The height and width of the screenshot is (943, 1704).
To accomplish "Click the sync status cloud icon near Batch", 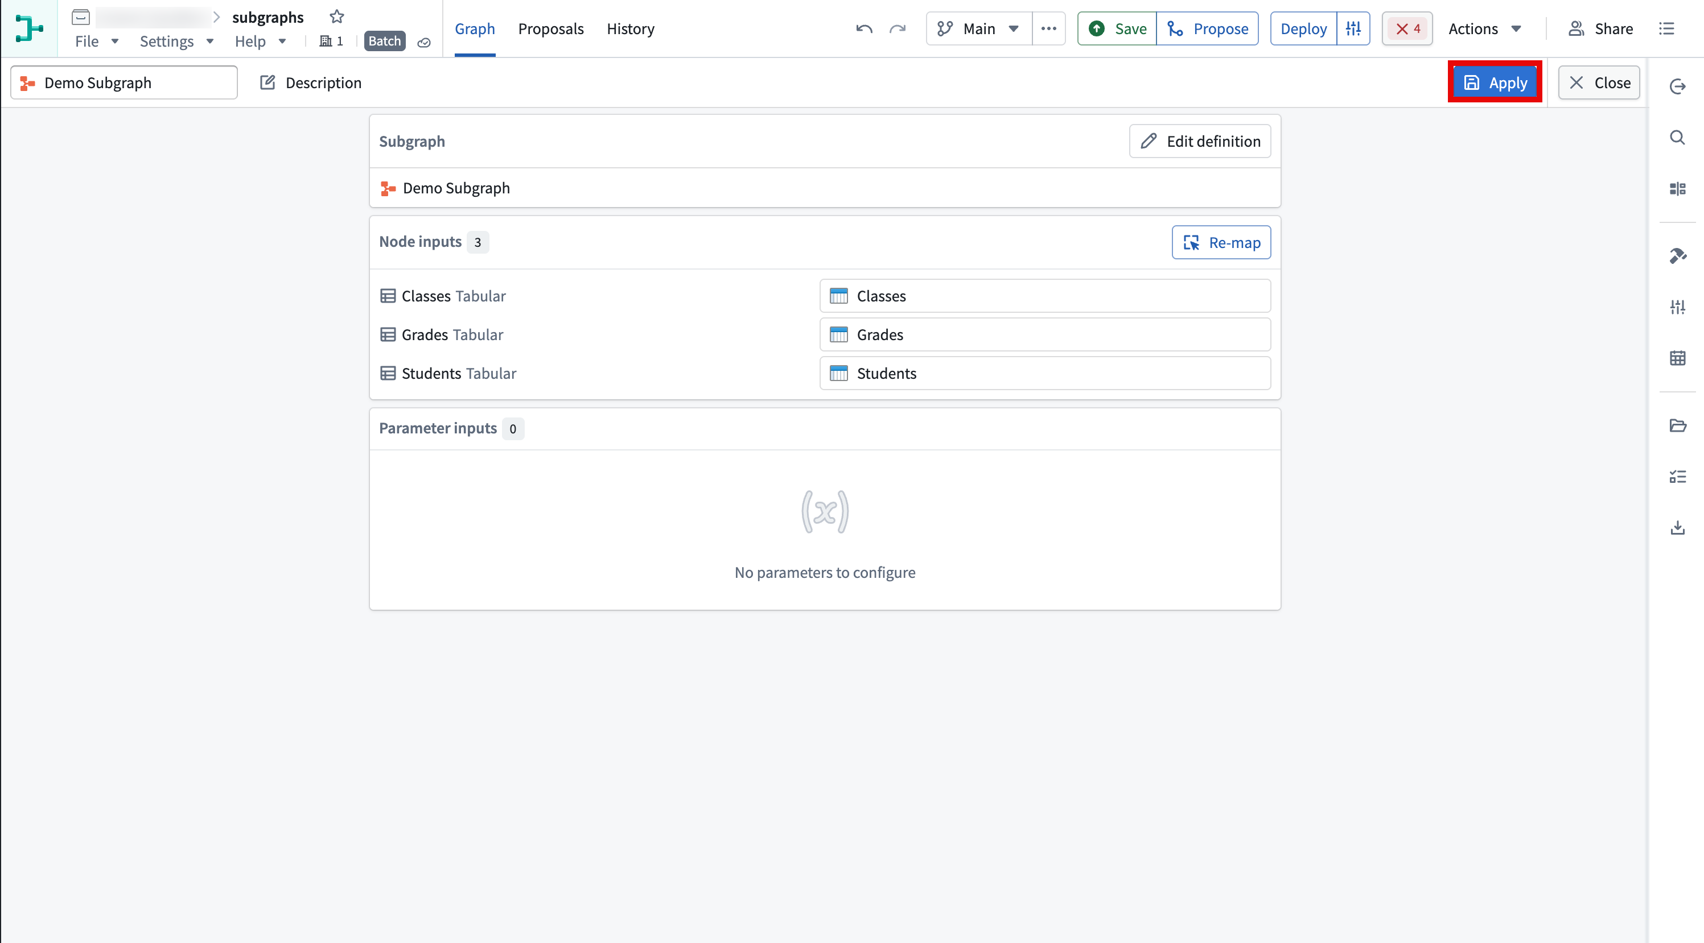I will point(424,42).
